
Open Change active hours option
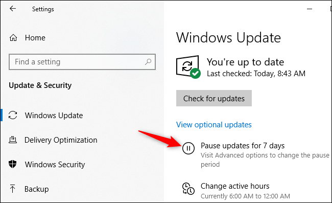click(x=235, y=186)
